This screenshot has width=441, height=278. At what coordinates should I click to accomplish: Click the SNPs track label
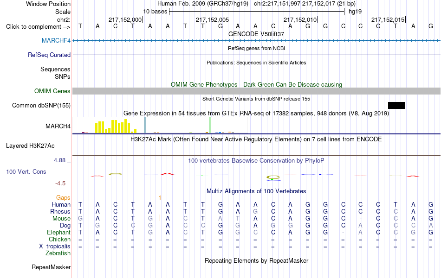(x=63, y=76)
